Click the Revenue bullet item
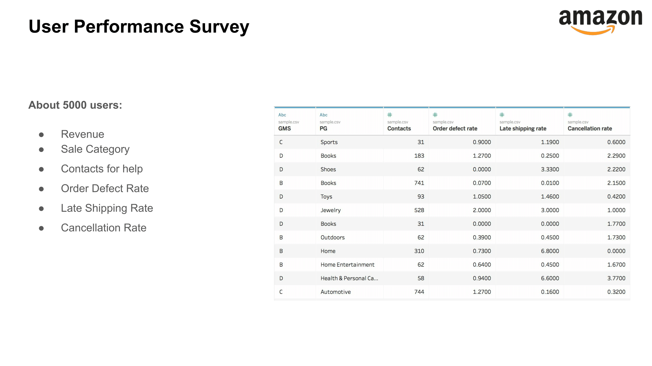 point(82,134)
